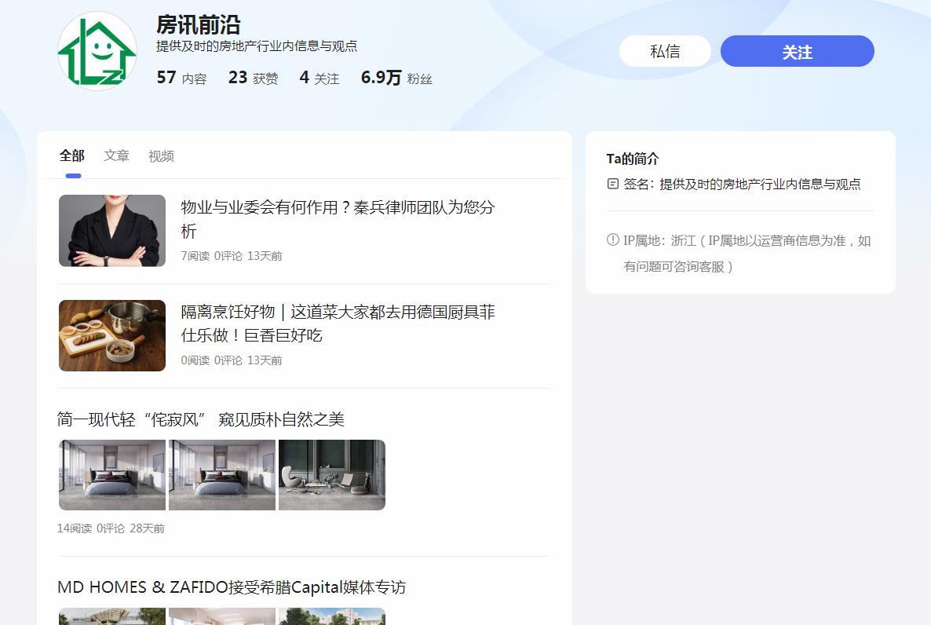Click the profile name 房讯前沿
Image resolution: width=931 pixels, height=625 pixels.
click(199, 25)
